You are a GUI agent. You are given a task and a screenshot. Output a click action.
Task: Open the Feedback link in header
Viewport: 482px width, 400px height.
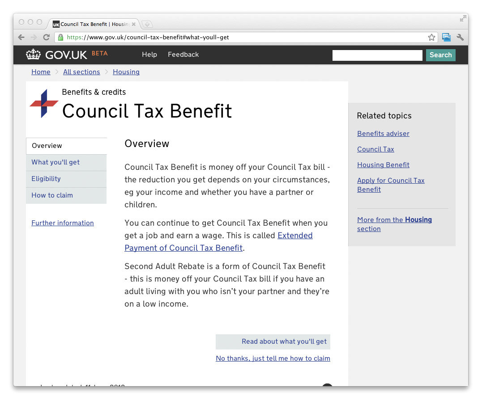[x=183, y=55]
